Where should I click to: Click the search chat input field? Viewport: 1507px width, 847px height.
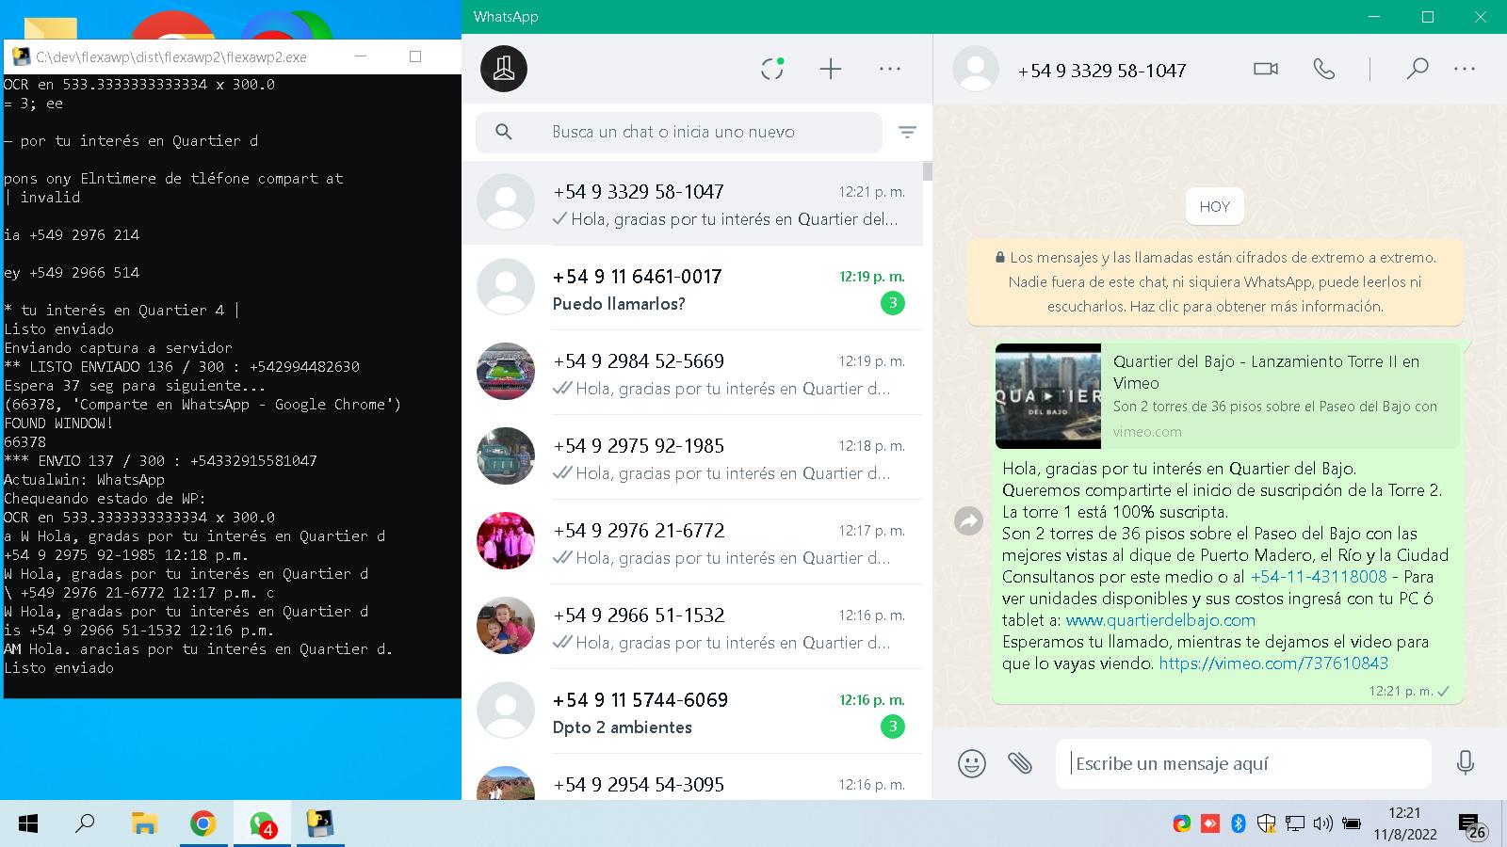pyautogui.click(x=678, y=132)
